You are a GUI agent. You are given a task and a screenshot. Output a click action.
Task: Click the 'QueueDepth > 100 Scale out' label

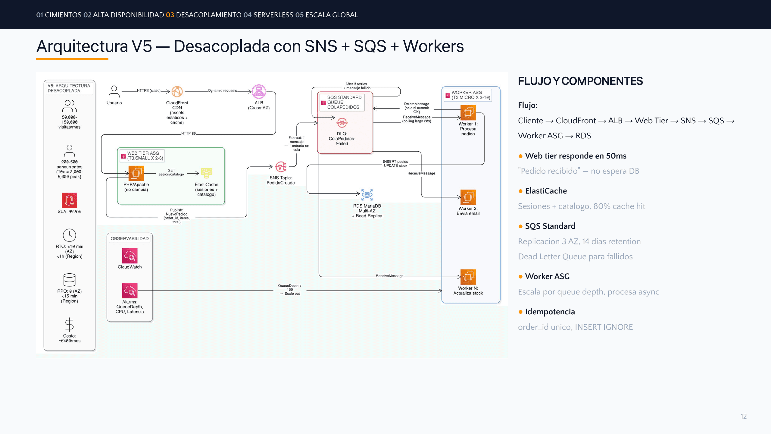tap(290, 289)
